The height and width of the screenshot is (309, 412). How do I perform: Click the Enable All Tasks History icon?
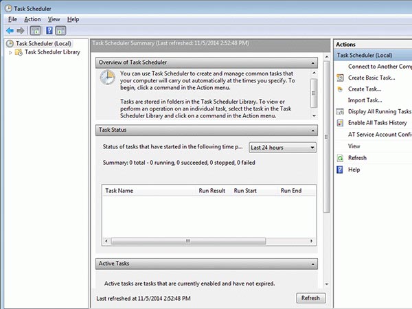click(x=339, y=122)
